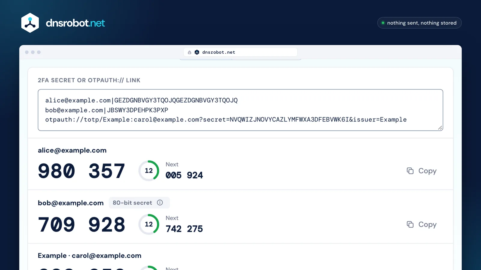
Task: Click bob's next code 742 275
Action: [x=184, y=229]
